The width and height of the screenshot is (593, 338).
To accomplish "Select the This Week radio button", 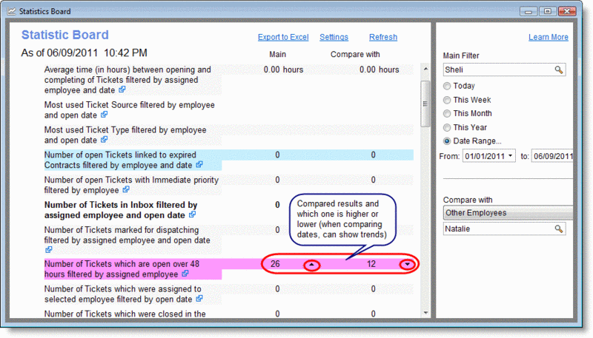I will [447, 100].
